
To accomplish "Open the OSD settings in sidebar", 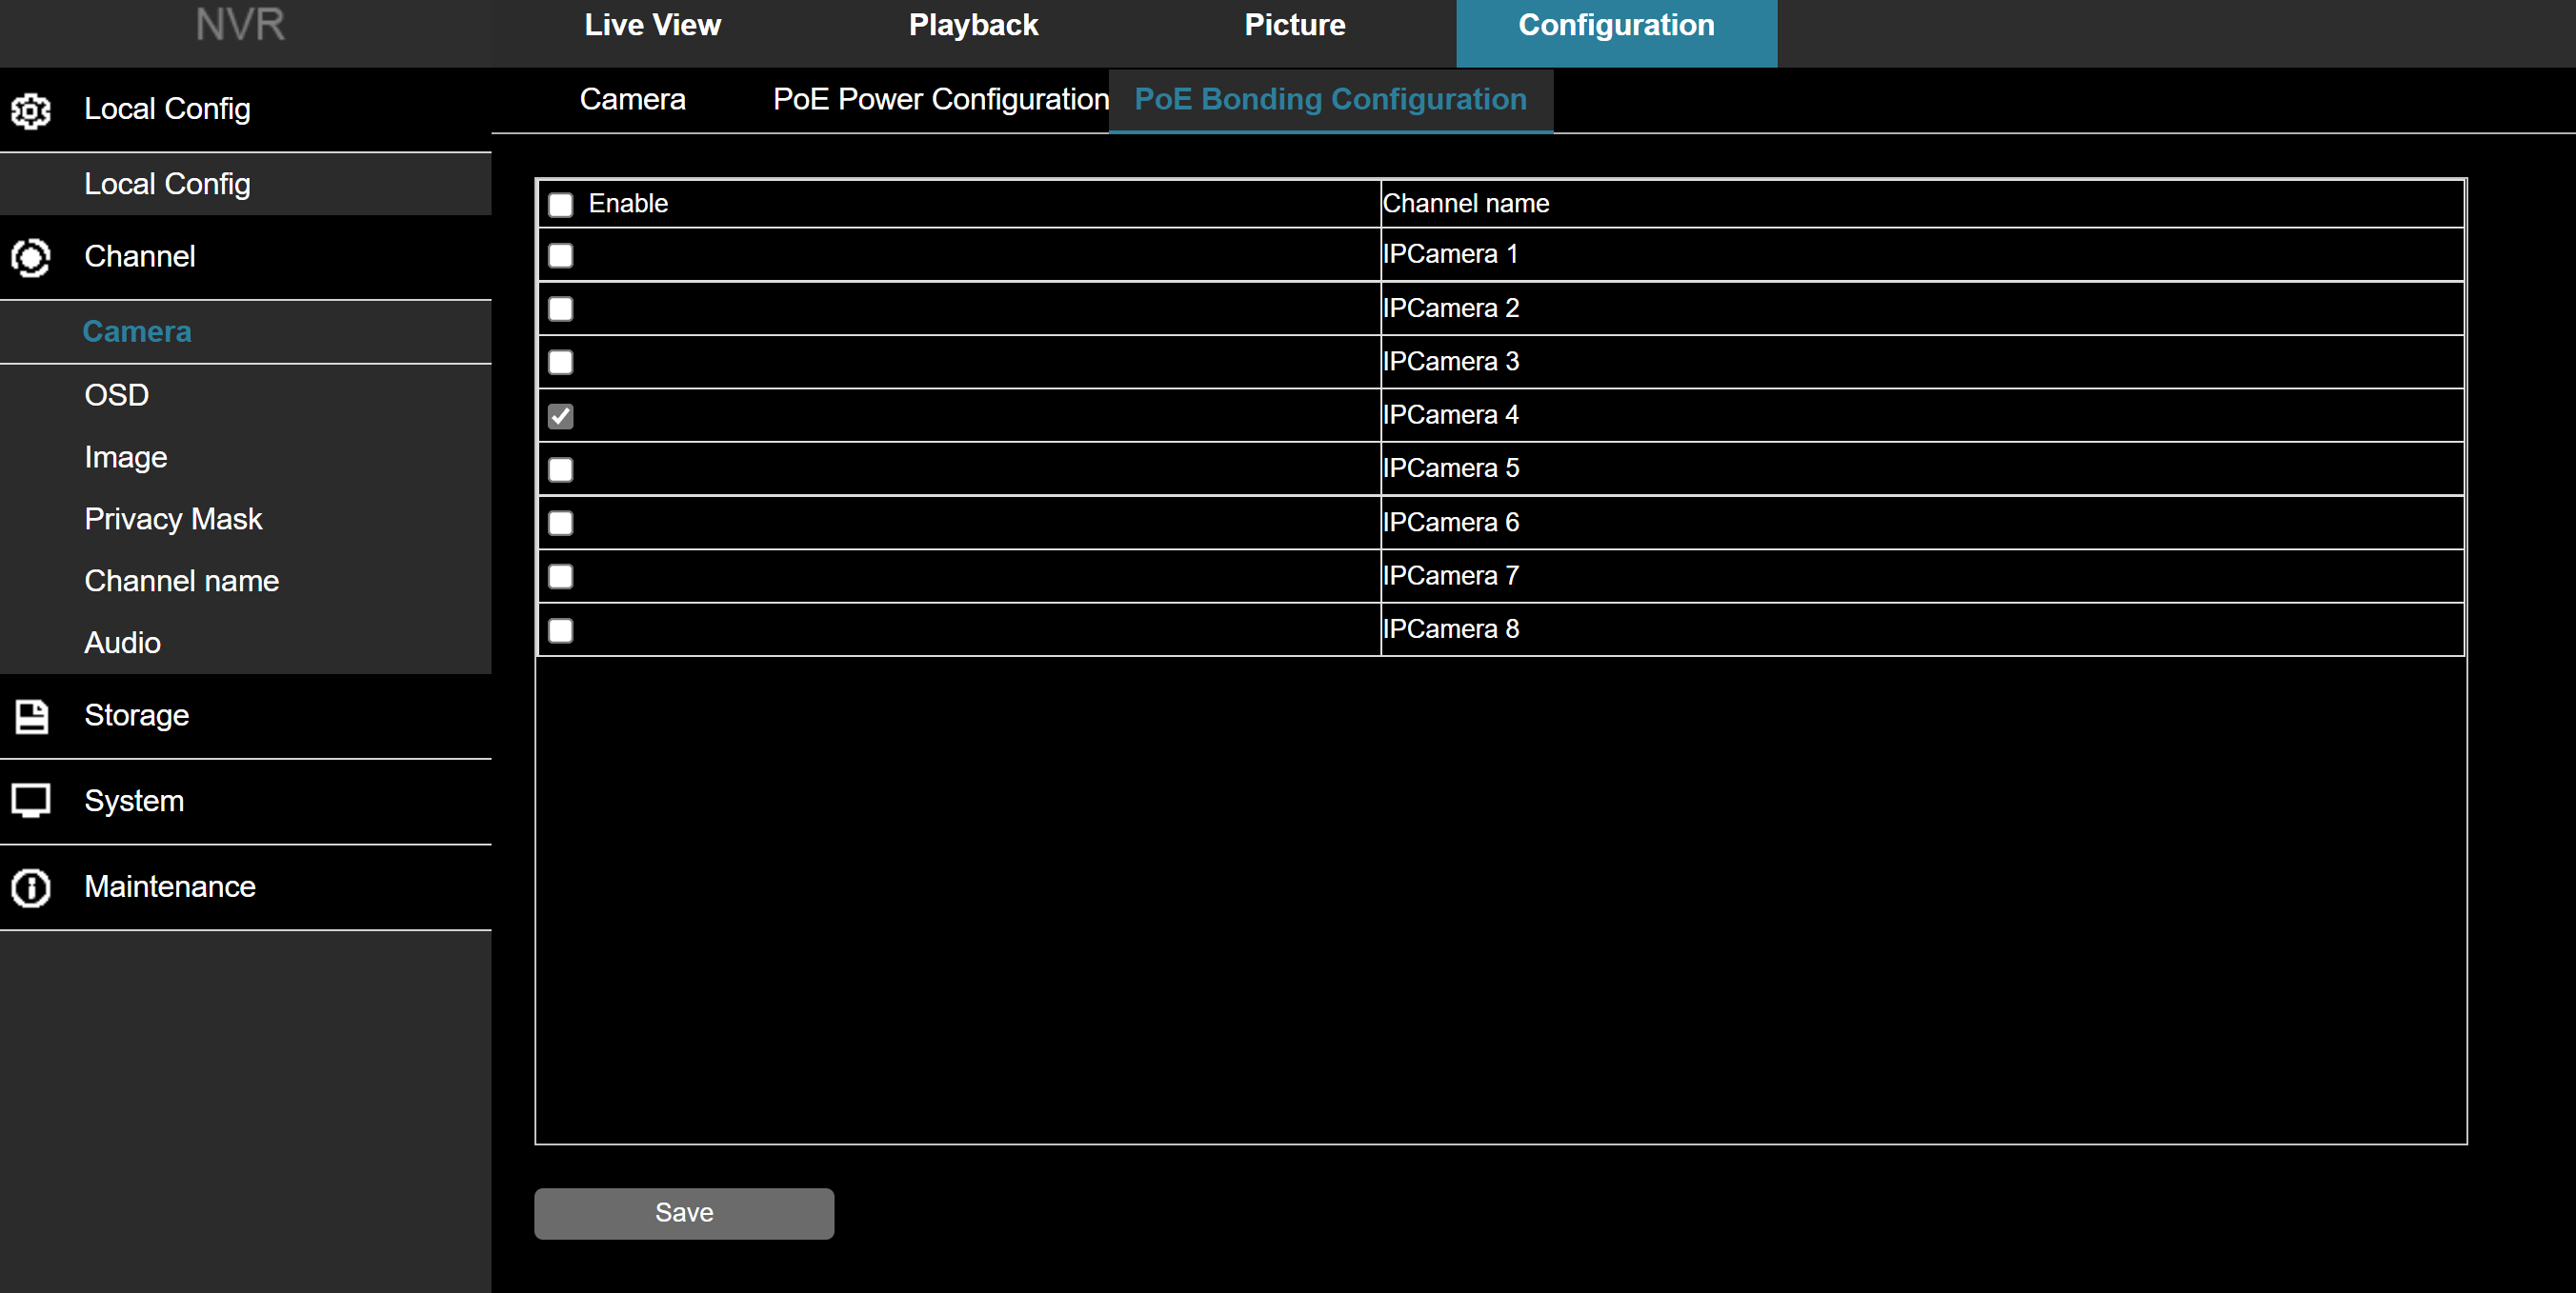I will pyautogui.click(x=117, y=396).
